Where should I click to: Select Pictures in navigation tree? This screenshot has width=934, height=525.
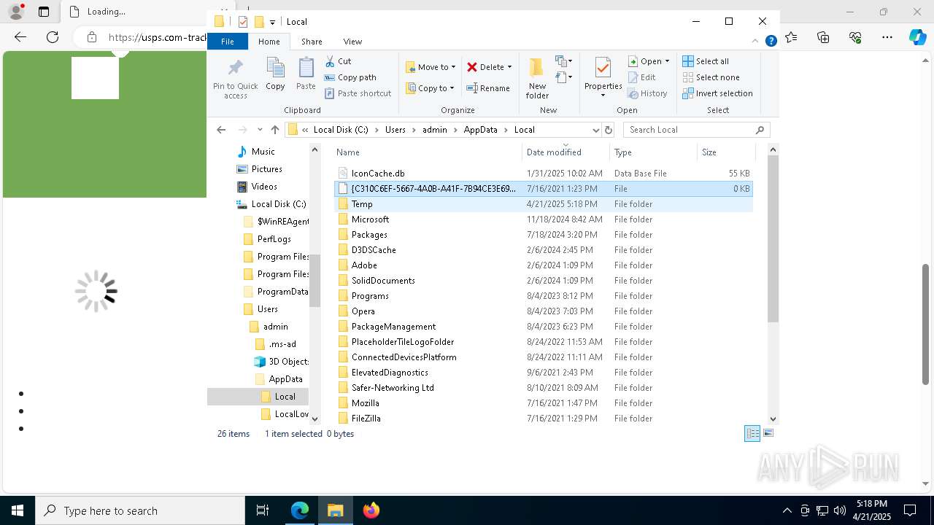[x=266, y=169]
